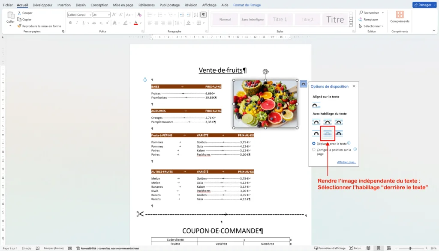
Task: Click the Couper scissors icon
Action: [19, 13]
